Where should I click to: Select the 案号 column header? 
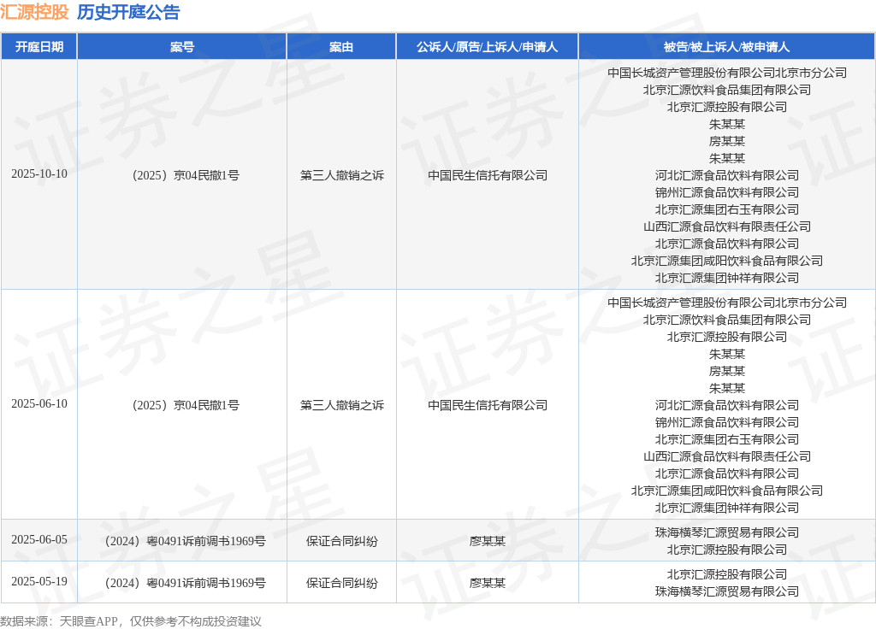[182, 47]
